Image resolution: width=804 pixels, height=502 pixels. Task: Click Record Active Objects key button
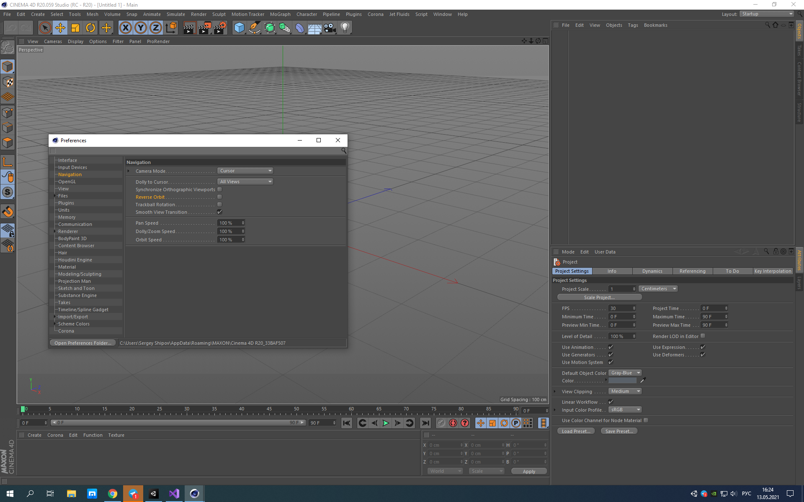(441, 423)
